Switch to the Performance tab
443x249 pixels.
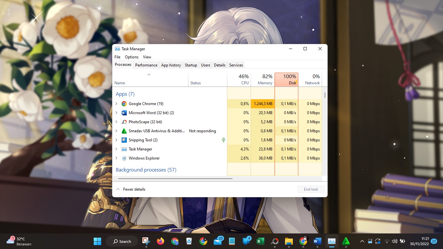click(146, 65)
